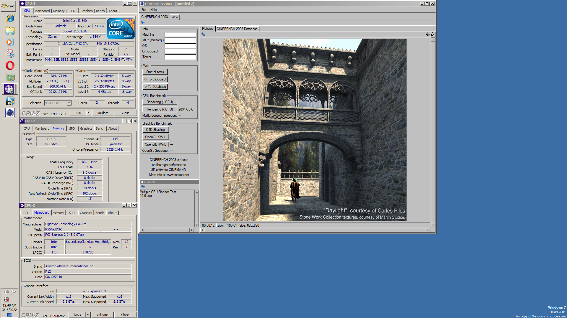Click the network status tray icon
This screenshot has height=318, width=567.
pos(6,299)
